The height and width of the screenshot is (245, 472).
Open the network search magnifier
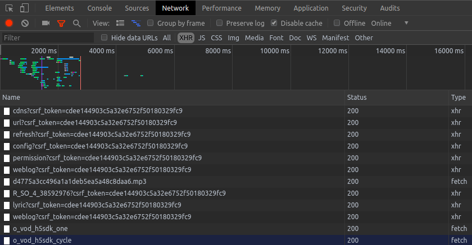(76, 23)
